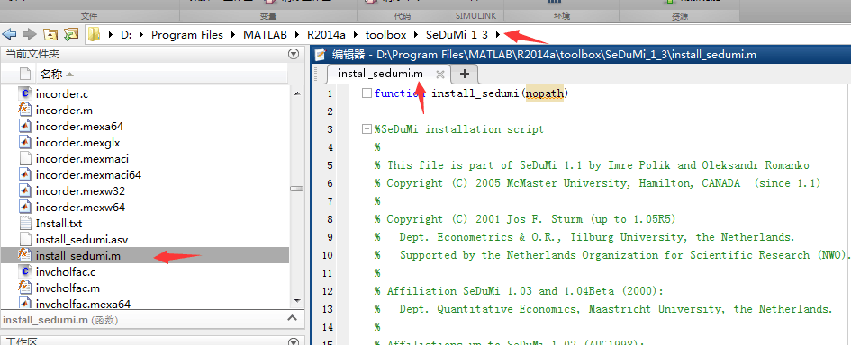This screenshot has height=345, width=851.
Task: Expand path arrow after toolbox
Action: point(416,35)
